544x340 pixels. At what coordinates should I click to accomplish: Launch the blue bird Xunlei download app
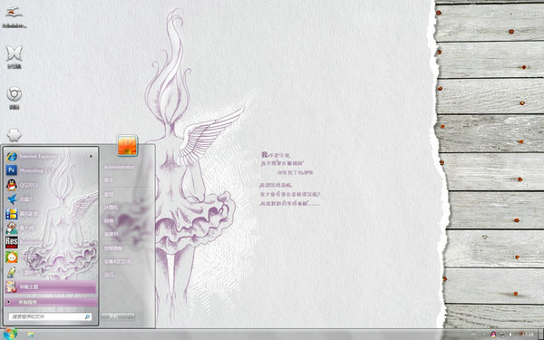point(51,199)
